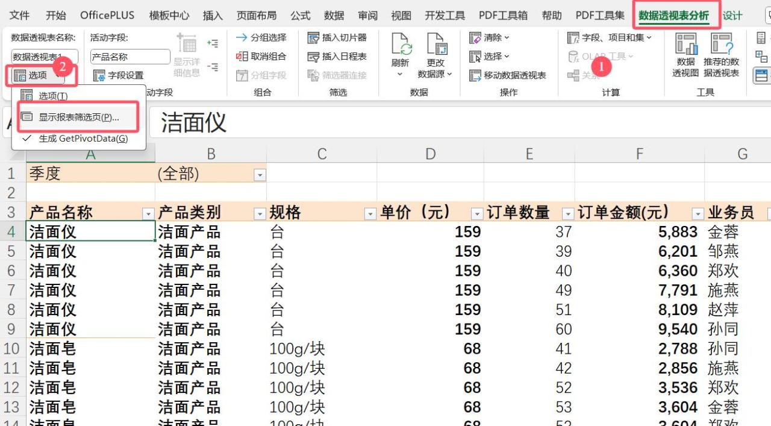Open 推荐的数据透视表 recommended pivot tables

[x=721, y=55]
